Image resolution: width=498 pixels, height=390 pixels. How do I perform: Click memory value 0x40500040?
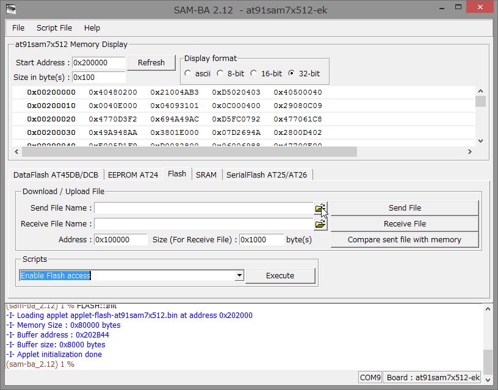(x=298, y=92)
